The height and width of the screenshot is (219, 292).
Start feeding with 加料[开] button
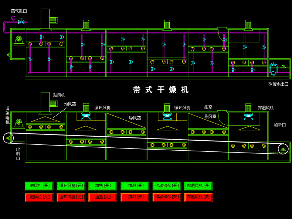point(135,186)
